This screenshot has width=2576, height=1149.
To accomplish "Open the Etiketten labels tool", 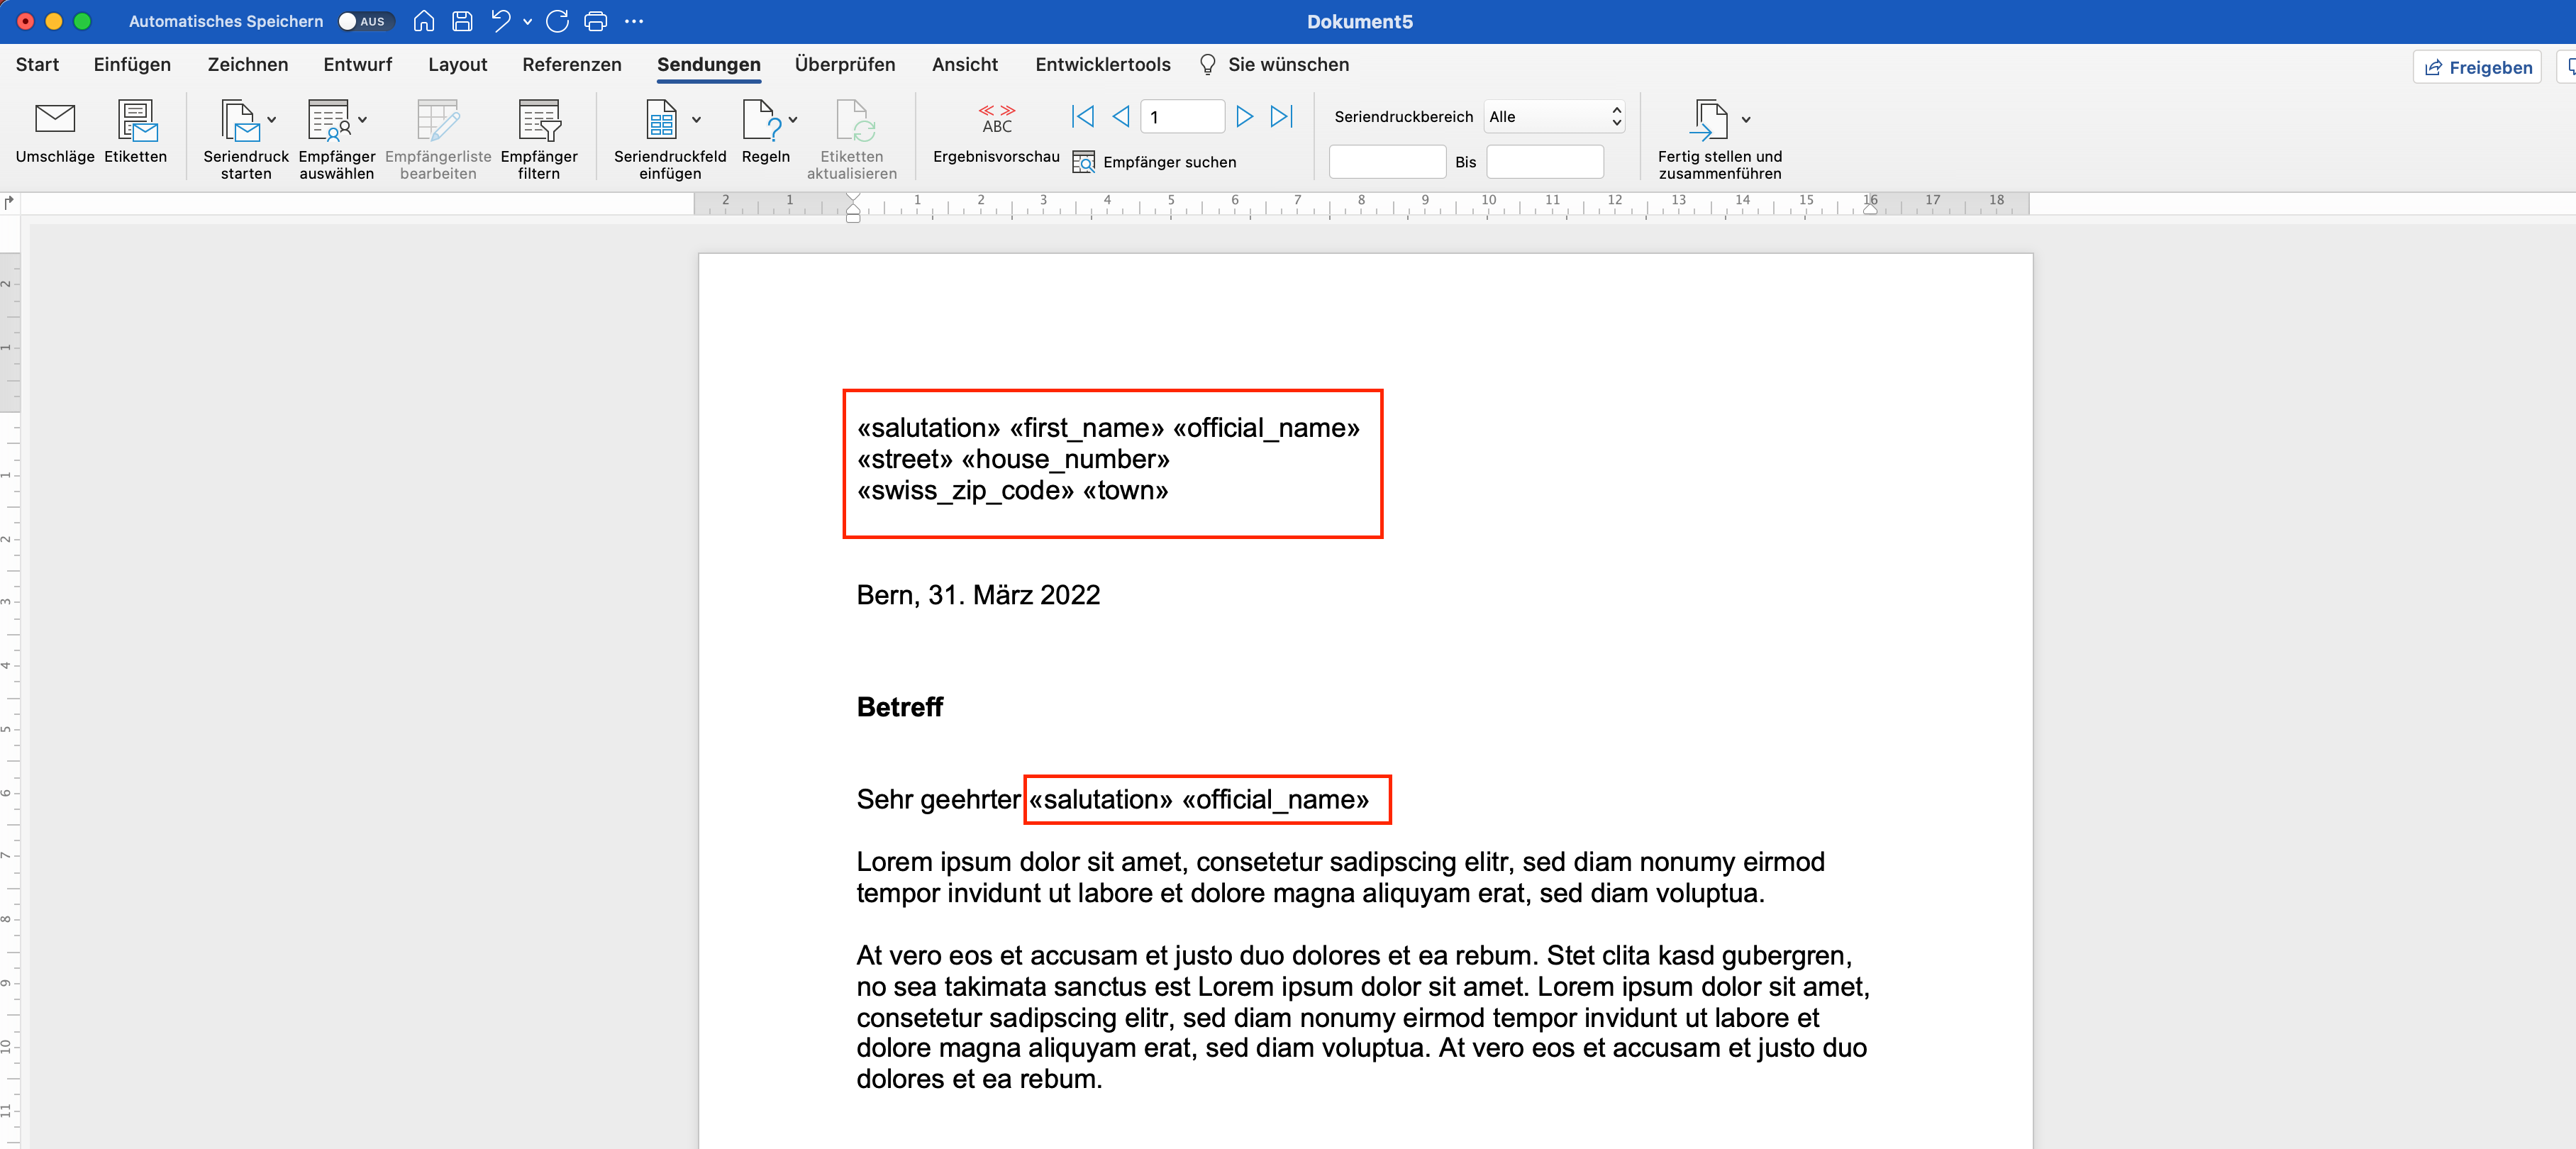I will pyautogui.click(x=136, y=121).
